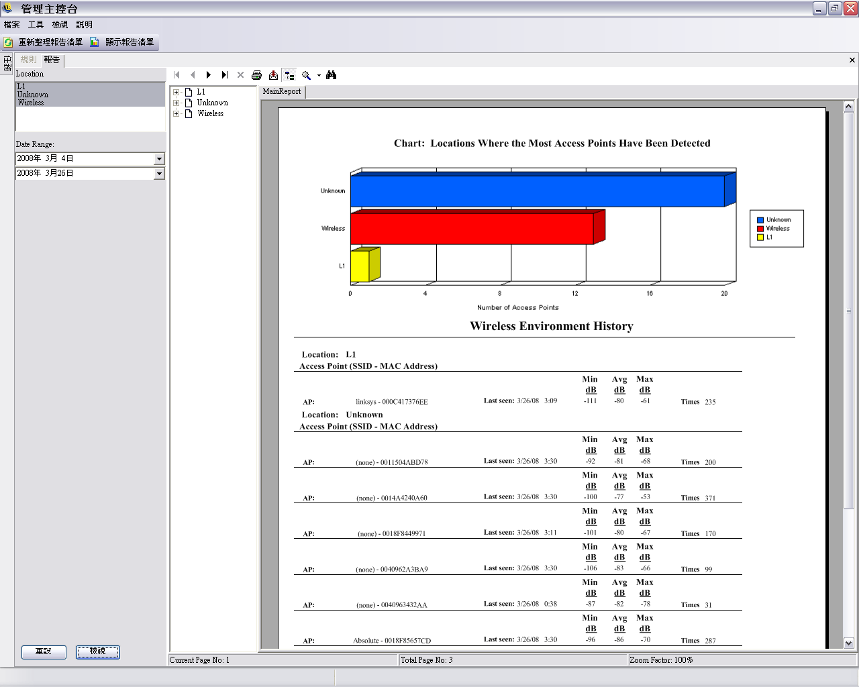Jump to the last report page

point(225,75)
